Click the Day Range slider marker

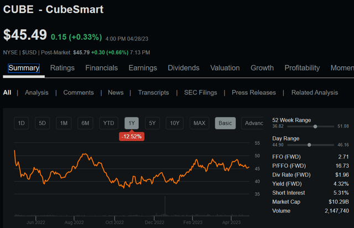tap(309, 145)
